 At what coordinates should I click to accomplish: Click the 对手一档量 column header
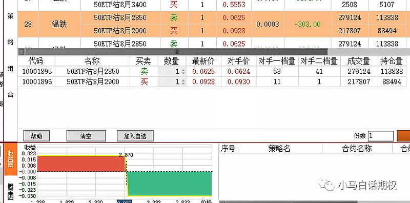point(277,61)
